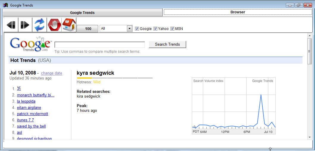Click the hotness level indicator bar
This screenshot has width=315, height=151.
point(115,78)
